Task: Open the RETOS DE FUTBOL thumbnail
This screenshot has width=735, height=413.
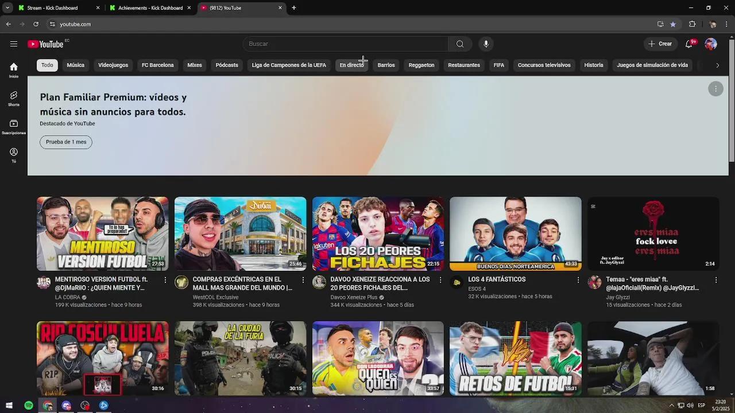Action: pyautogui.click(x=516, y=359)
